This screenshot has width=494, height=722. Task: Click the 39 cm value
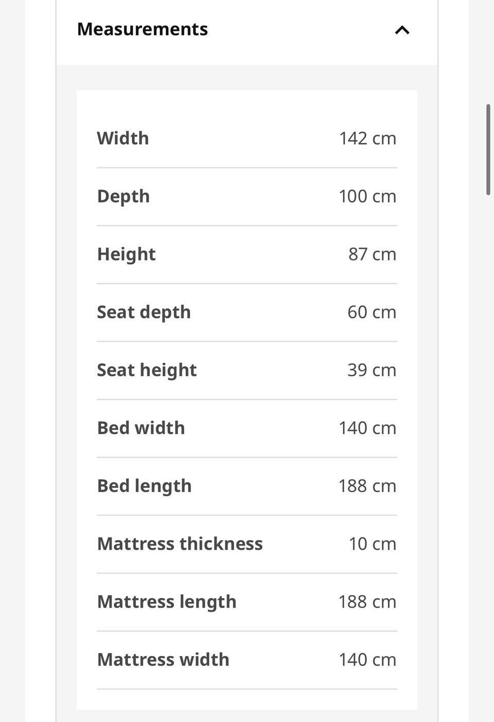click(372, 370)
